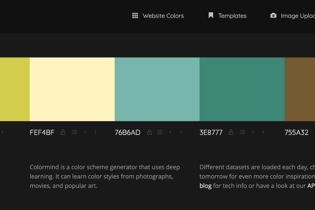Go to Image Upload page
The width and height of the screenshot is (315, 210).
[x=293, y=16]
